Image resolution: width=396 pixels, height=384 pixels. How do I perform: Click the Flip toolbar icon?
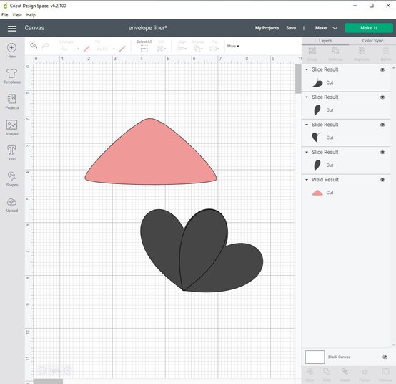tap(214, 48)
